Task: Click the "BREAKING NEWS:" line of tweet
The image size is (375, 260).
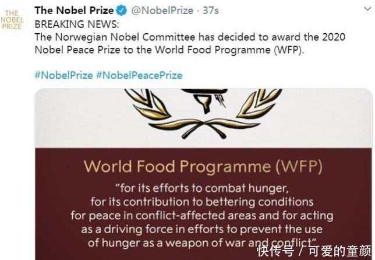Action: coord(76,24)
